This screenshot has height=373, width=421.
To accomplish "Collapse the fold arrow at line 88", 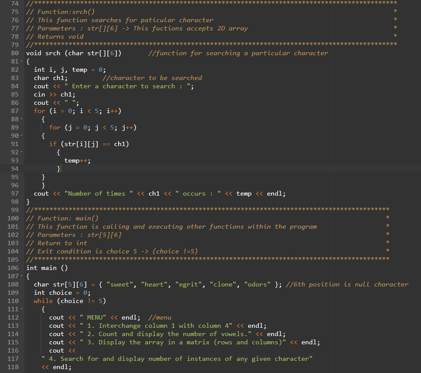I will click(21, 119).
